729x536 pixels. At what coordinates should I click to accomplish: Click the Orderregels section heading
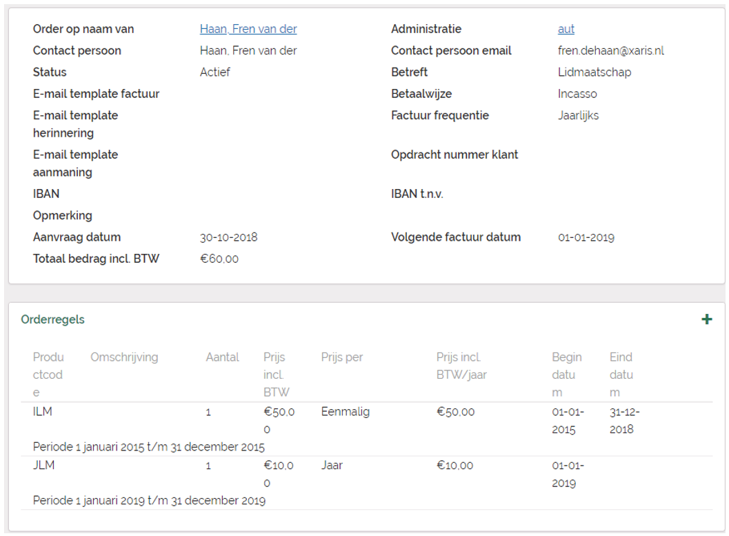point(53,319)
